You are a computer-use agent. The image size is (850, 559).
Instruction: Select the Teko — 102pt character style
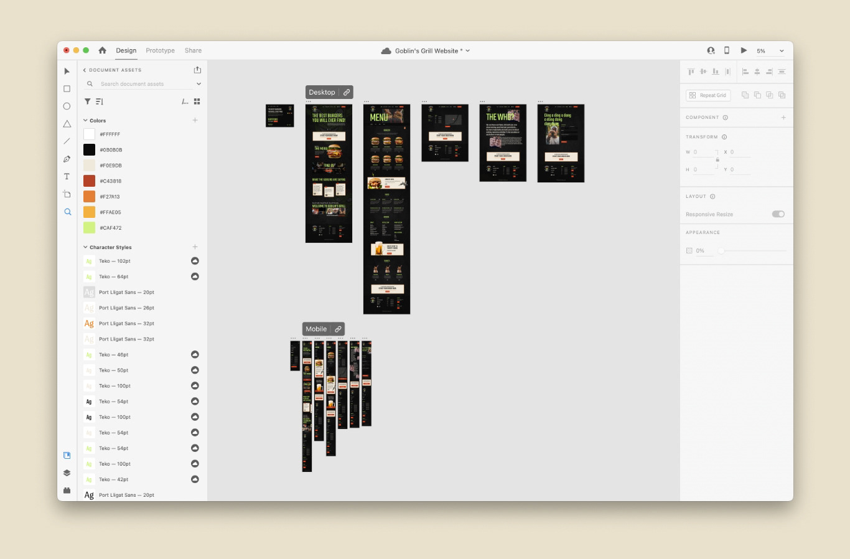click(x=142, y=261)
